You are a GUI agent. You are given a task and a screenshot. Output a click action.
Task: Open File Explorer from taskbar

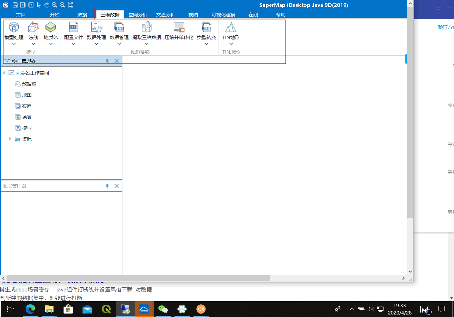point(49,309)
